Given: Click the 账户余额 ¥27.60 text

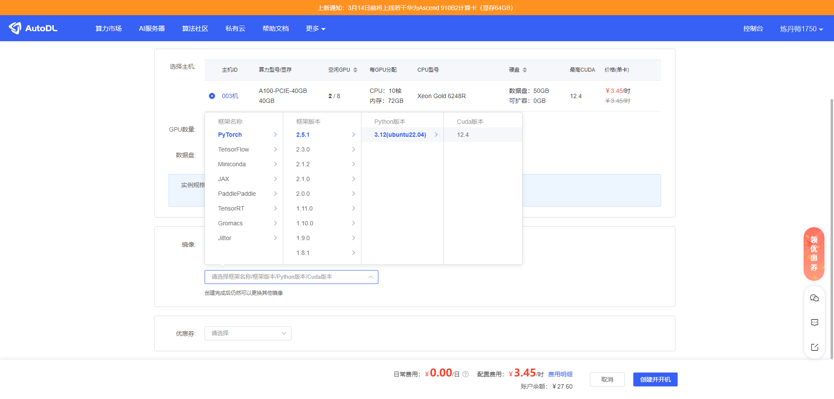Looking at the screenshot, I should tap(546, 386).
